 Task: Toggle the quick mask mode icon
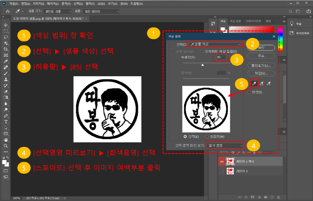point(6,171)
